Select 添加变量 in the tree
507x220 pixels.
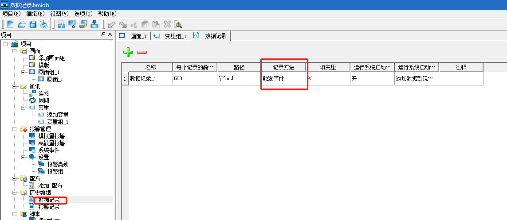click(58, 115)
